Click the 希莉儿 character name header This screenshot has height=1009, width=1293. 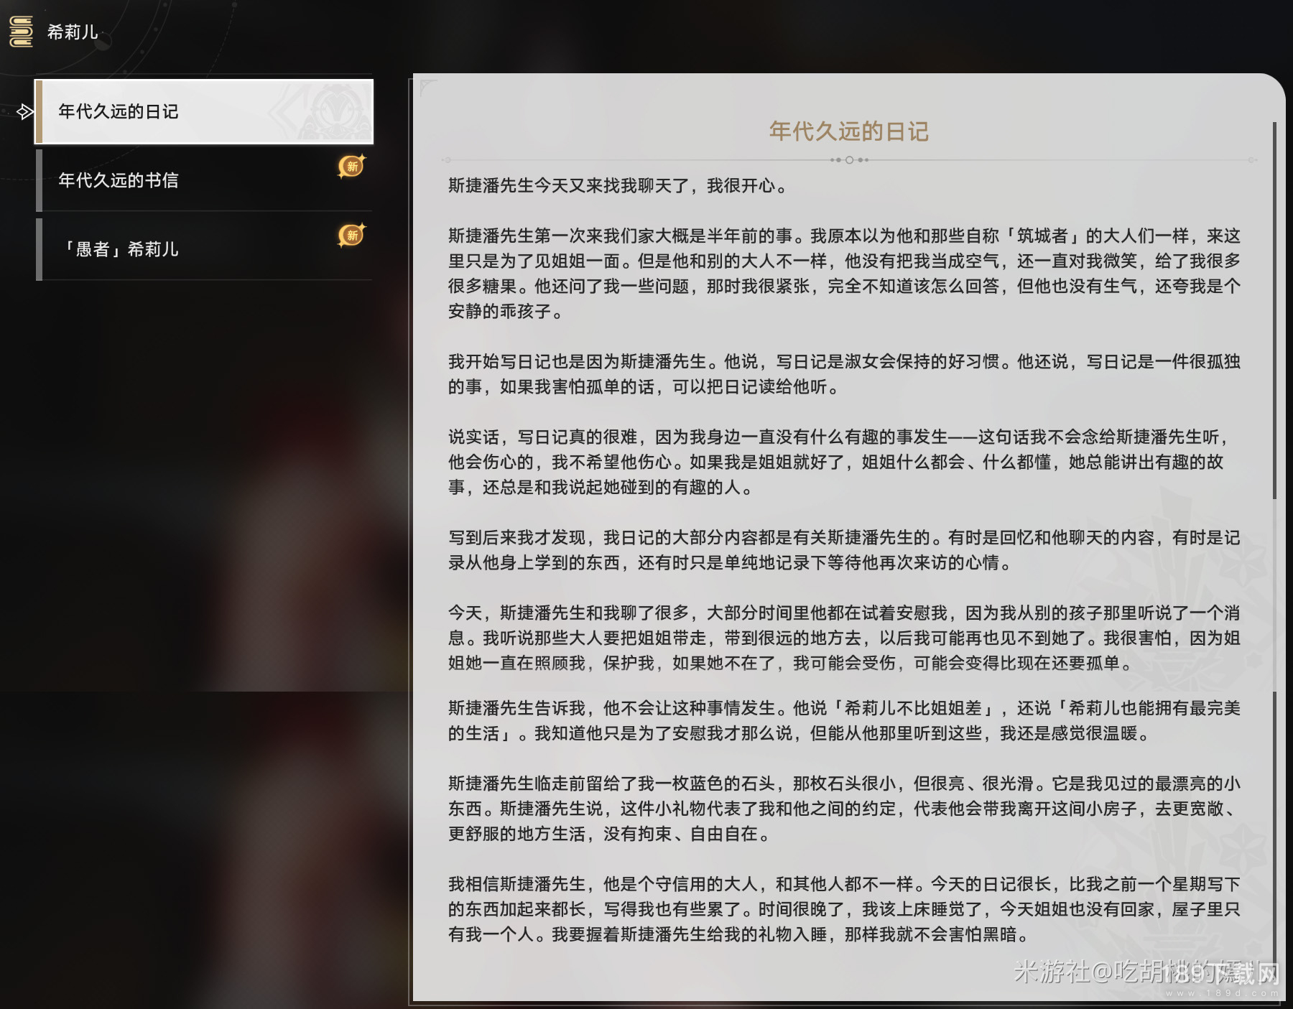click(73, 32)
